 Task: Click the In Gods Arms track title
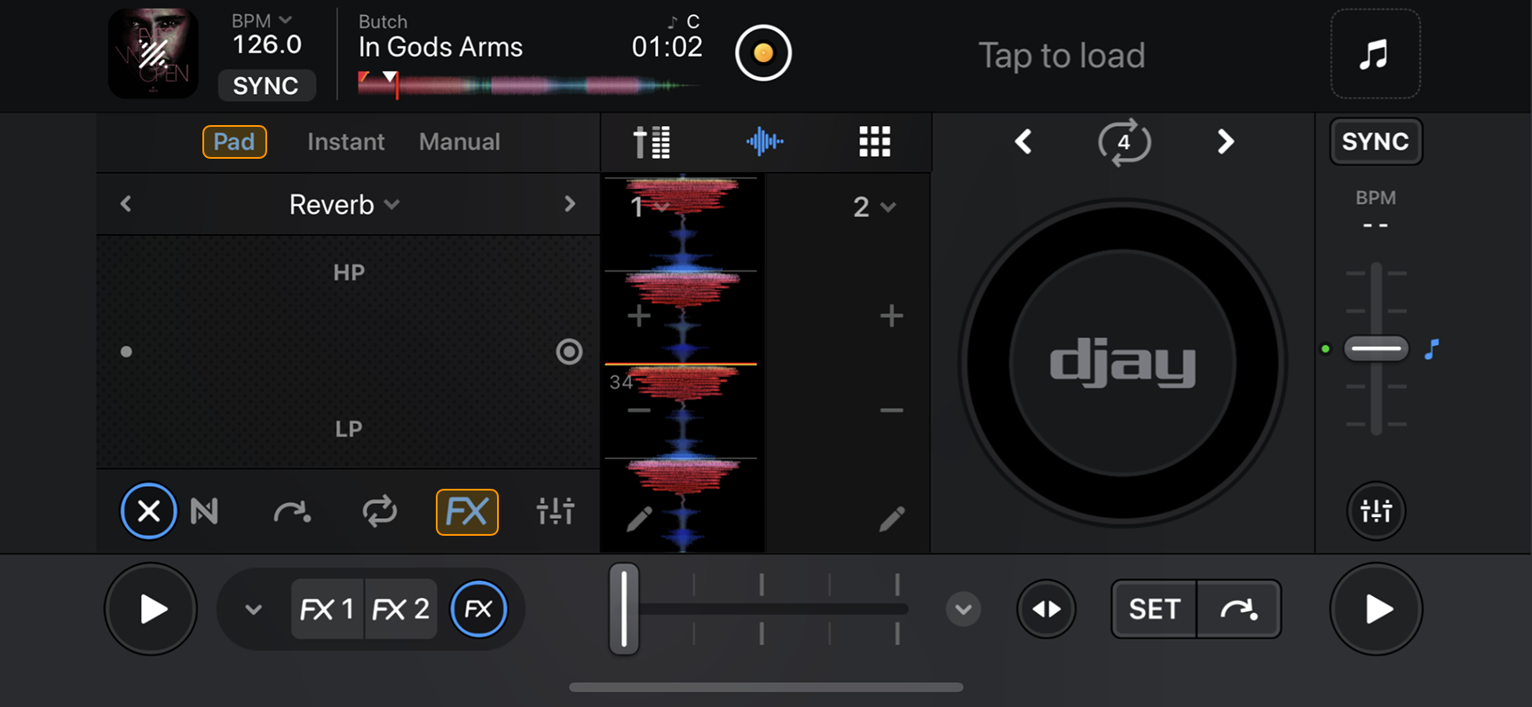click(x=440, y=47)
